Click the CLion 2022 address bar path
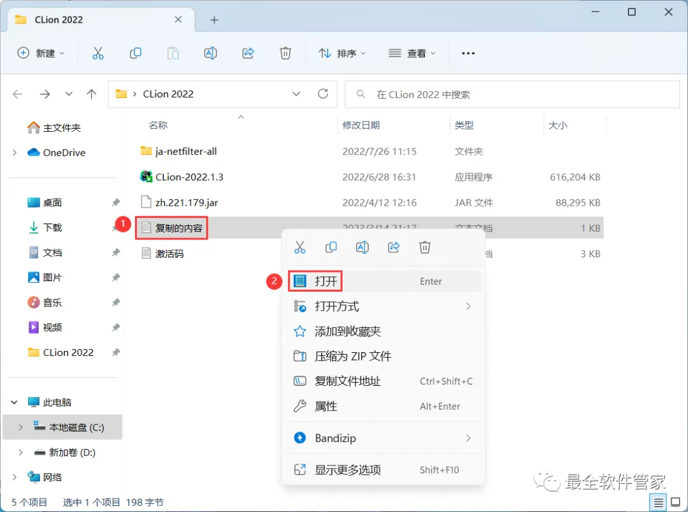 tap(168, 94)
